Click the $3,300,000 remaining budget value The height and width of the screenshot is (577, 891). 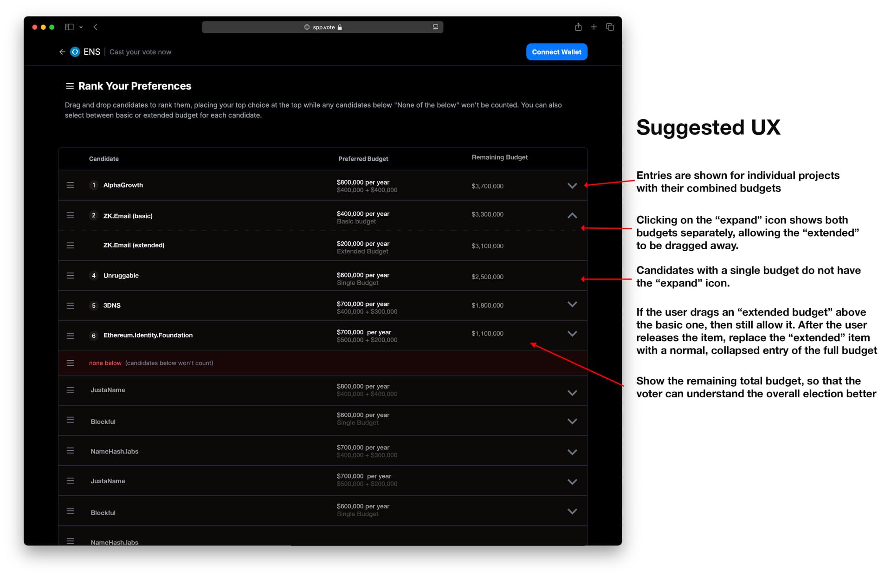point(487,214)
